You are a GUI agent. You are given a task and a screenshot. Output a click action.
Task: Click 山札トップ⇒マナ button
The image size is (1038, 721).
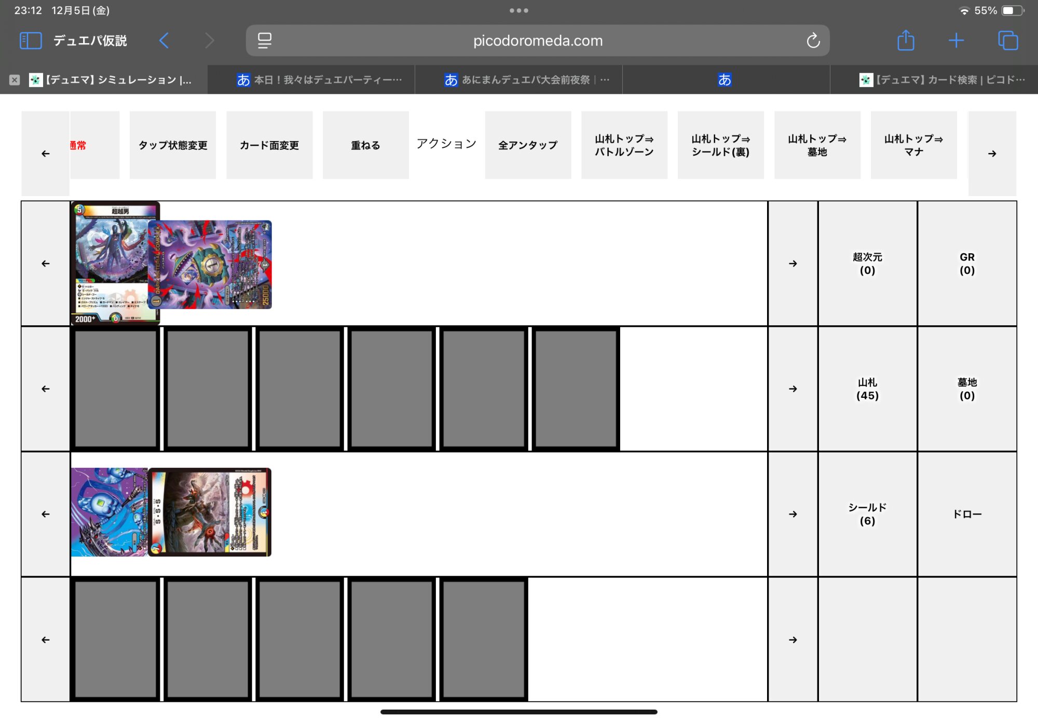913,145
